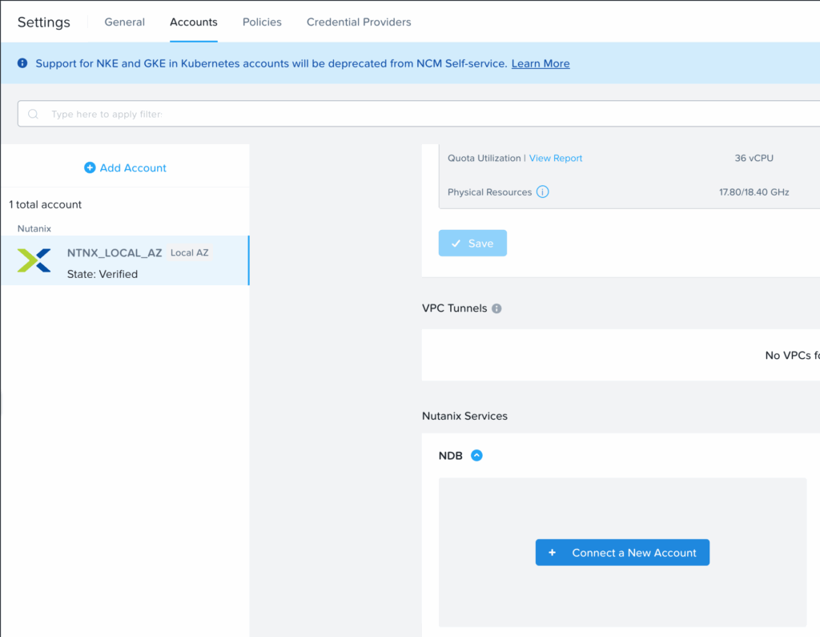Click the Quota Utilization label
This screenshot has width=820, height=637.
click(484, 158)
